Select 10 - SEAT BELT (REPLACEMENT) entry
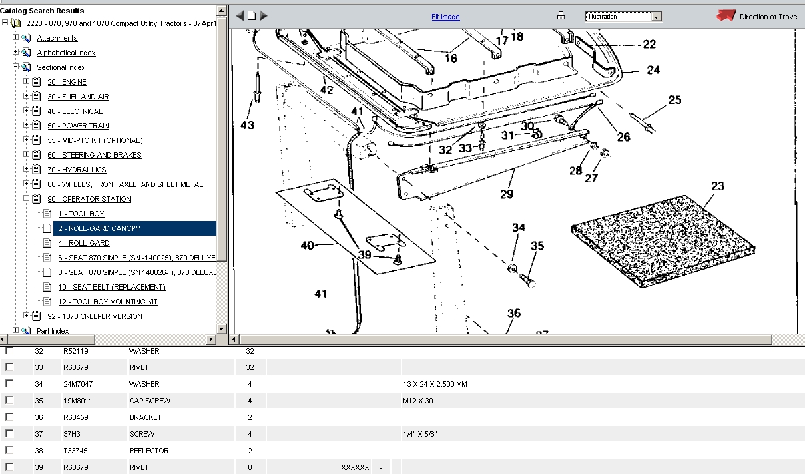This screenshot has height=474, width=805. click(x=111, y=287)
